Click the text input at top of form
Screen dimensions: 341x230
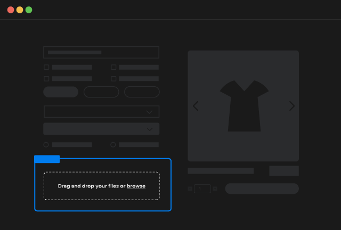[101, 52]
